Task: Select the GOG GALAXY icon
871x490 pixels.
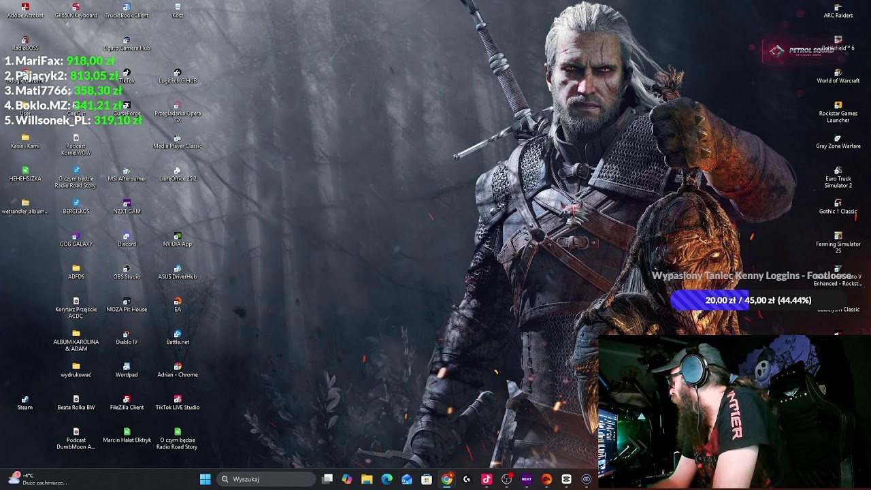Action: (x=76, y=239)
